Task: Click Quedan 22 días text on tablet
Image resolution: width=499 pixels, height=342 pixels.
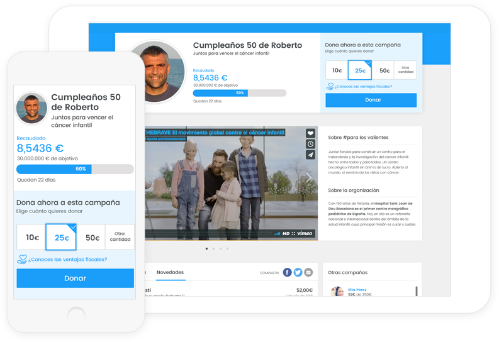Action: coord(207,101)
